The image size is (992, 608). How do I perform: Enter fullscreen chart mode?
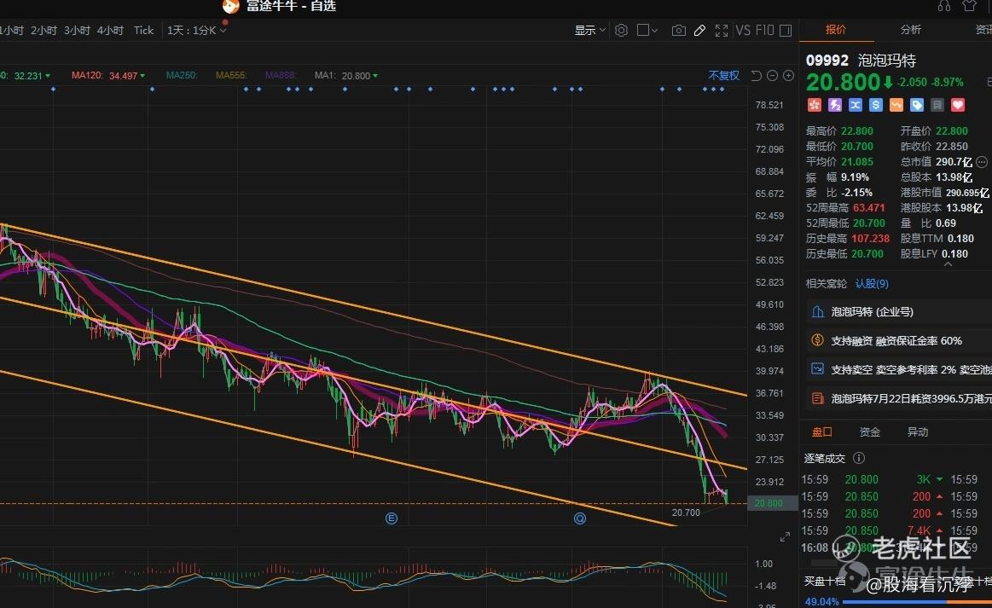point(722,31)
